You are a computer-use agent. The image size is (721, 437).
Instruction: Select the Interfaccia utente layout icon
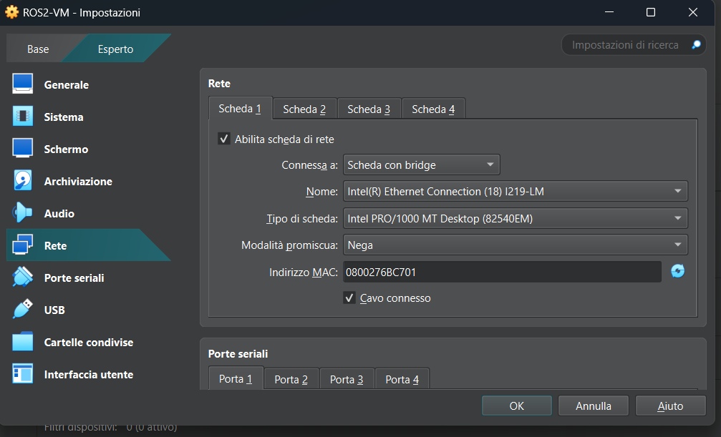[x=22, y=373]
